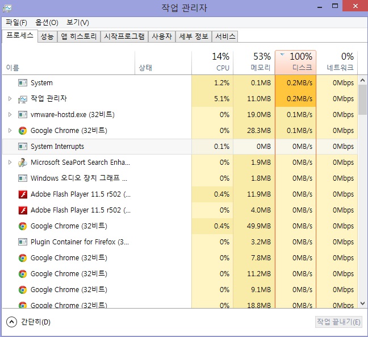The width and height of the screenshot is (368, 337).
Task: Expand the vmware-hostd.exe process group
Action: pos(10,115)
